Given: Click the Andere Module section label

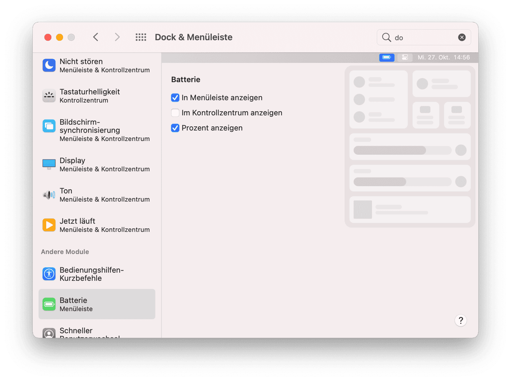Looking at the screenshot, I should tap(65, 252).
